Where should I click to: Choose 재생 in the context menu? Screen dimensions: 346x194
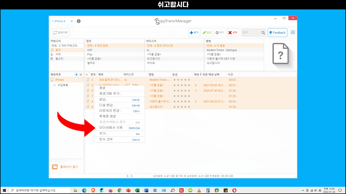point(119,88)
